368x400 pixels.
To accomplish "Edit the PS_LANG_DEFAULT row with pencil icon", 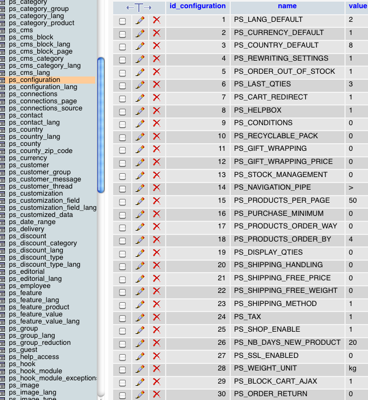I will pyautogui.click(x=140, y=20).
